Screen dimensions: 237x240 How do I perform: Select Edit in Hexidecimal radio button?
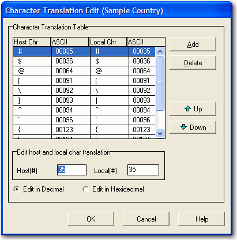(85, 189)
